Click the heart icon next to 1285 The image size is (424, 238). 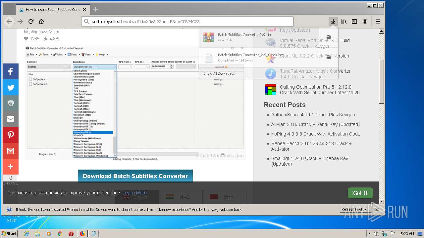coord(26,39)
